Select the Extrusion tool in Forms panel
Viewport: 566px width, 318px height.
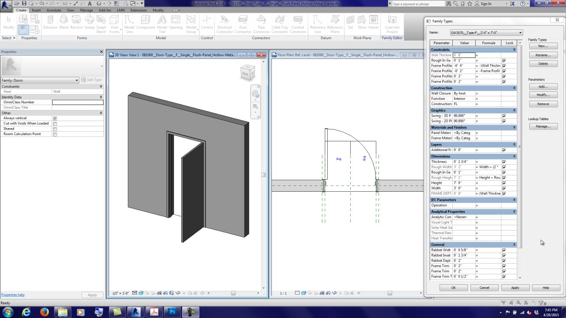tap(50, 22)
